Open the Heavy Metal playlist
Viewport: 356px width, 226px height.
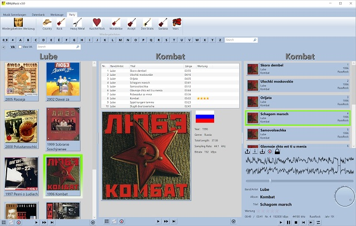tap(77, 24)
